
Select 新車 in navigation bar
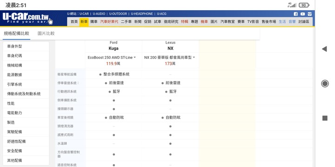pyautogui.click(x=84, y=22)
